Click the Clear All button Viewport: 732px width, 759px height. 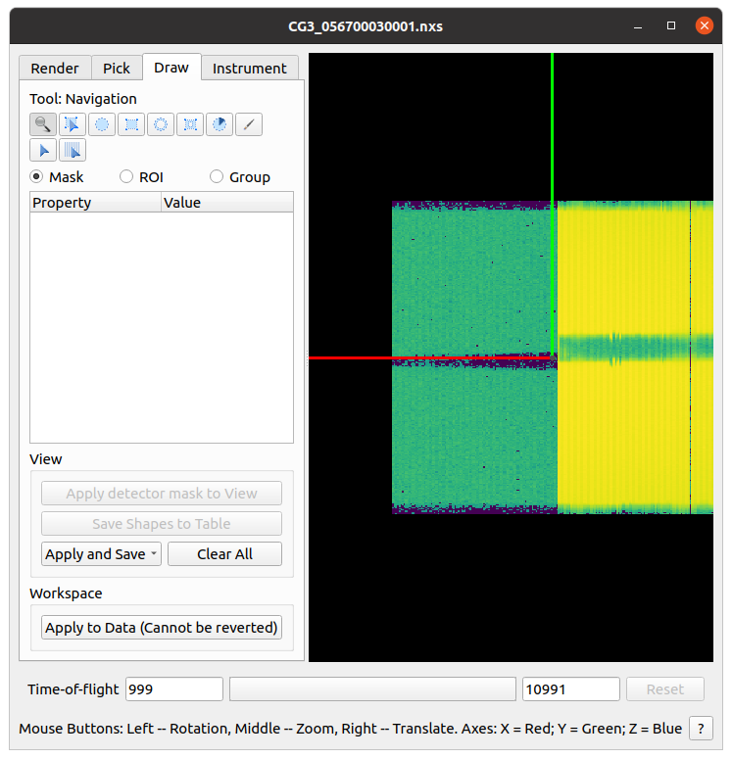tap(224, 554)
